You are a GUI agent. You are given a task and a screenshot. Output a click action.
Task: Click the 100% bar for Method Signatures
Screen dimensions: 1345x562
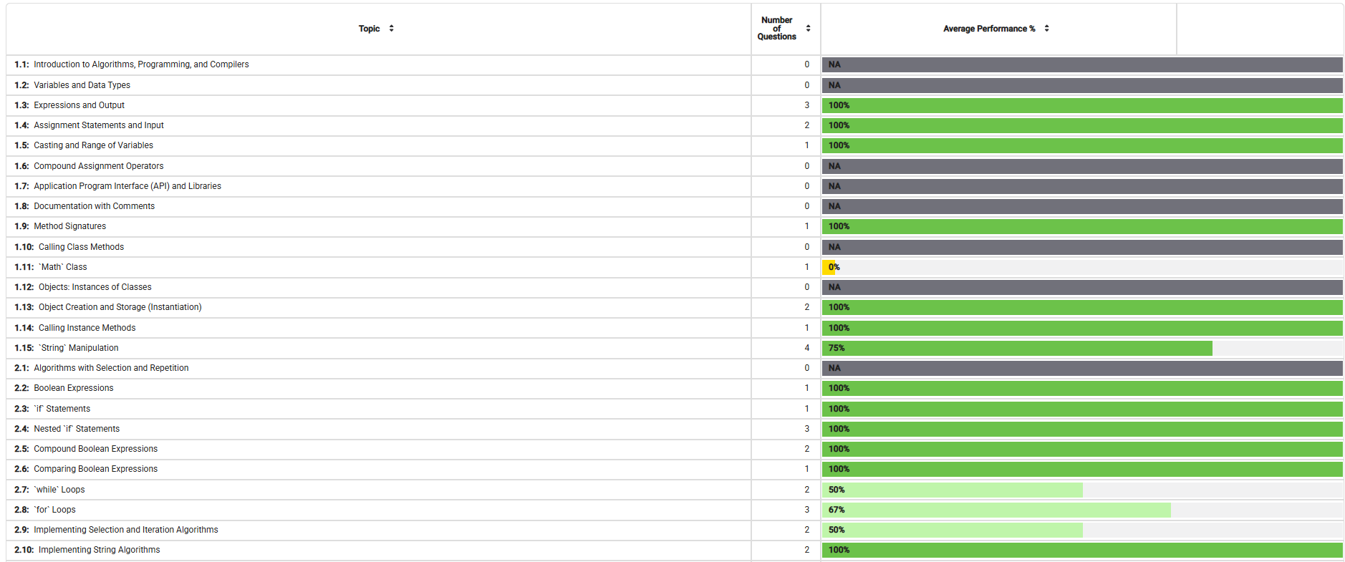(x=1081, y=226)
